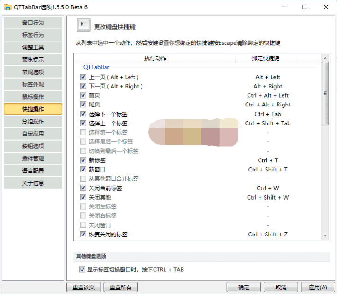The image size is (337, 294).
Task: Select the 语言配置 tab
Action: pyautogui.click(x=33, y=171)
